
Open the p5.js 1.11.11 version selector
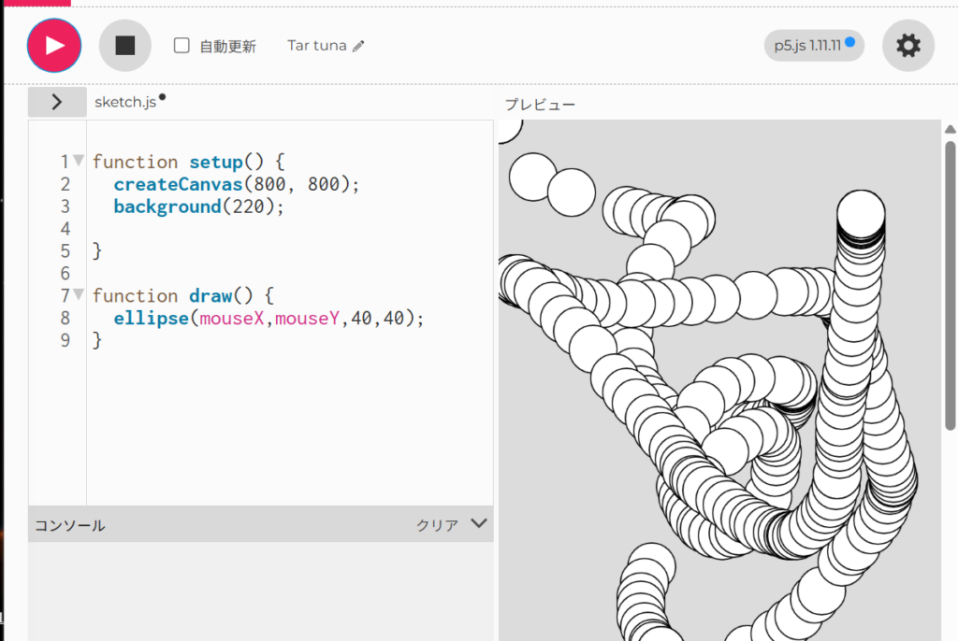click(x=813, y=46)
